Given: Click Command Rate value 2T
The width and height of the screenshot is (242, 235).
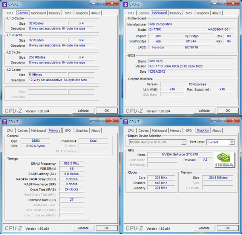Looking at the screenshot, I should [x=71, y=200].
